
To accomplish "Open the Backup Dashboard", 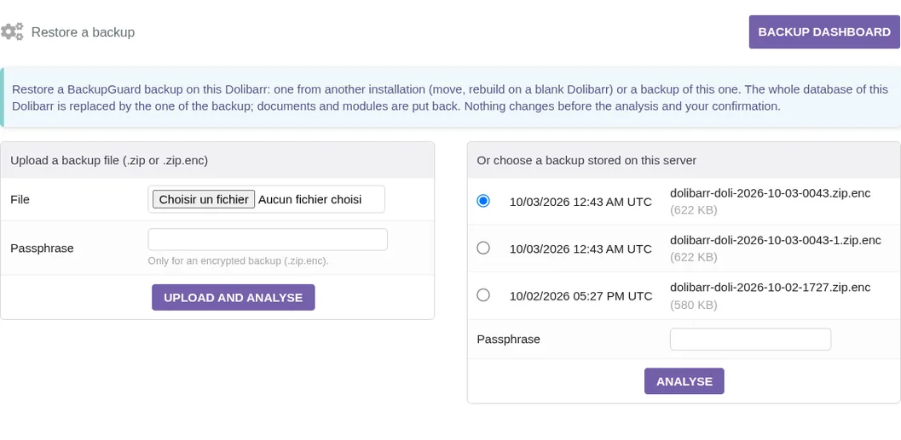I will 824,32.
